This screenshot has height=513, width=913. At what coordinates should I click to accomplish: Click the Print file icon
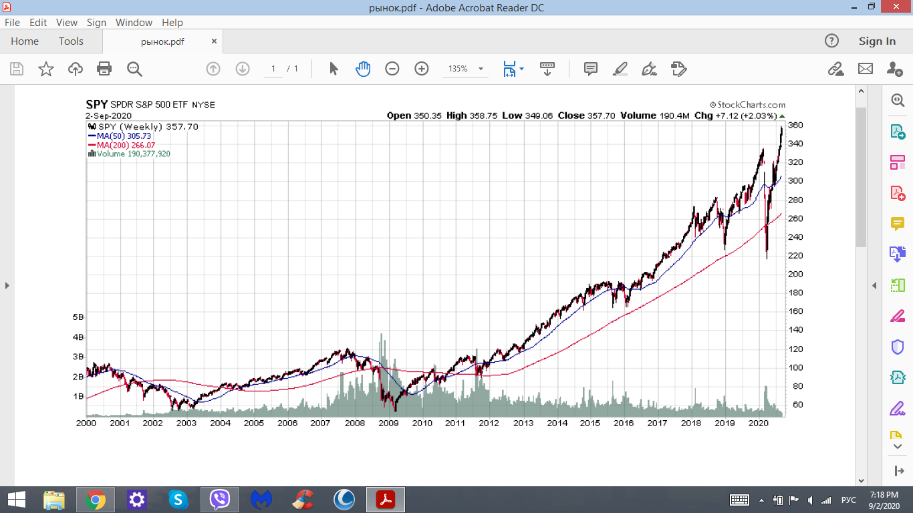pos(104,69)
